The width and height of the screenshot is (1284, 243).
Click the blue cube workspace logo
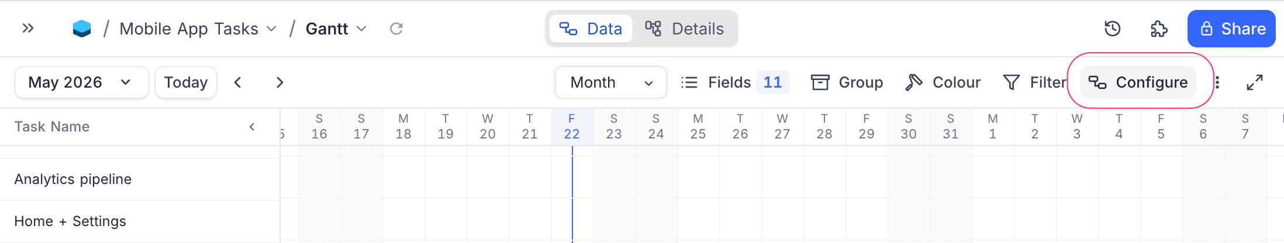click(x=82, y=29)
